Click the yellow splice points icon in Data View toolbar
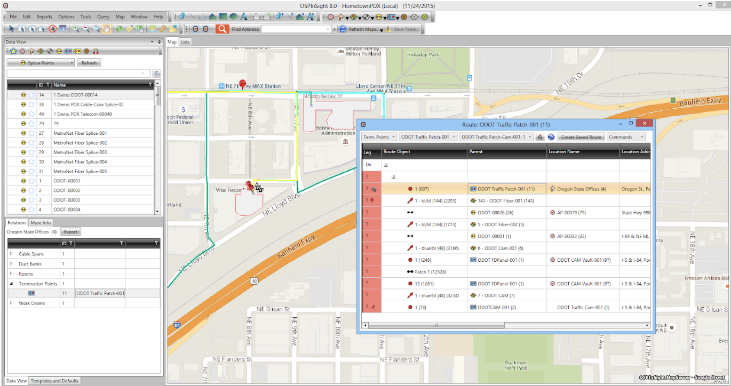Viewport: 731px width, 386px height. [59, 51]
